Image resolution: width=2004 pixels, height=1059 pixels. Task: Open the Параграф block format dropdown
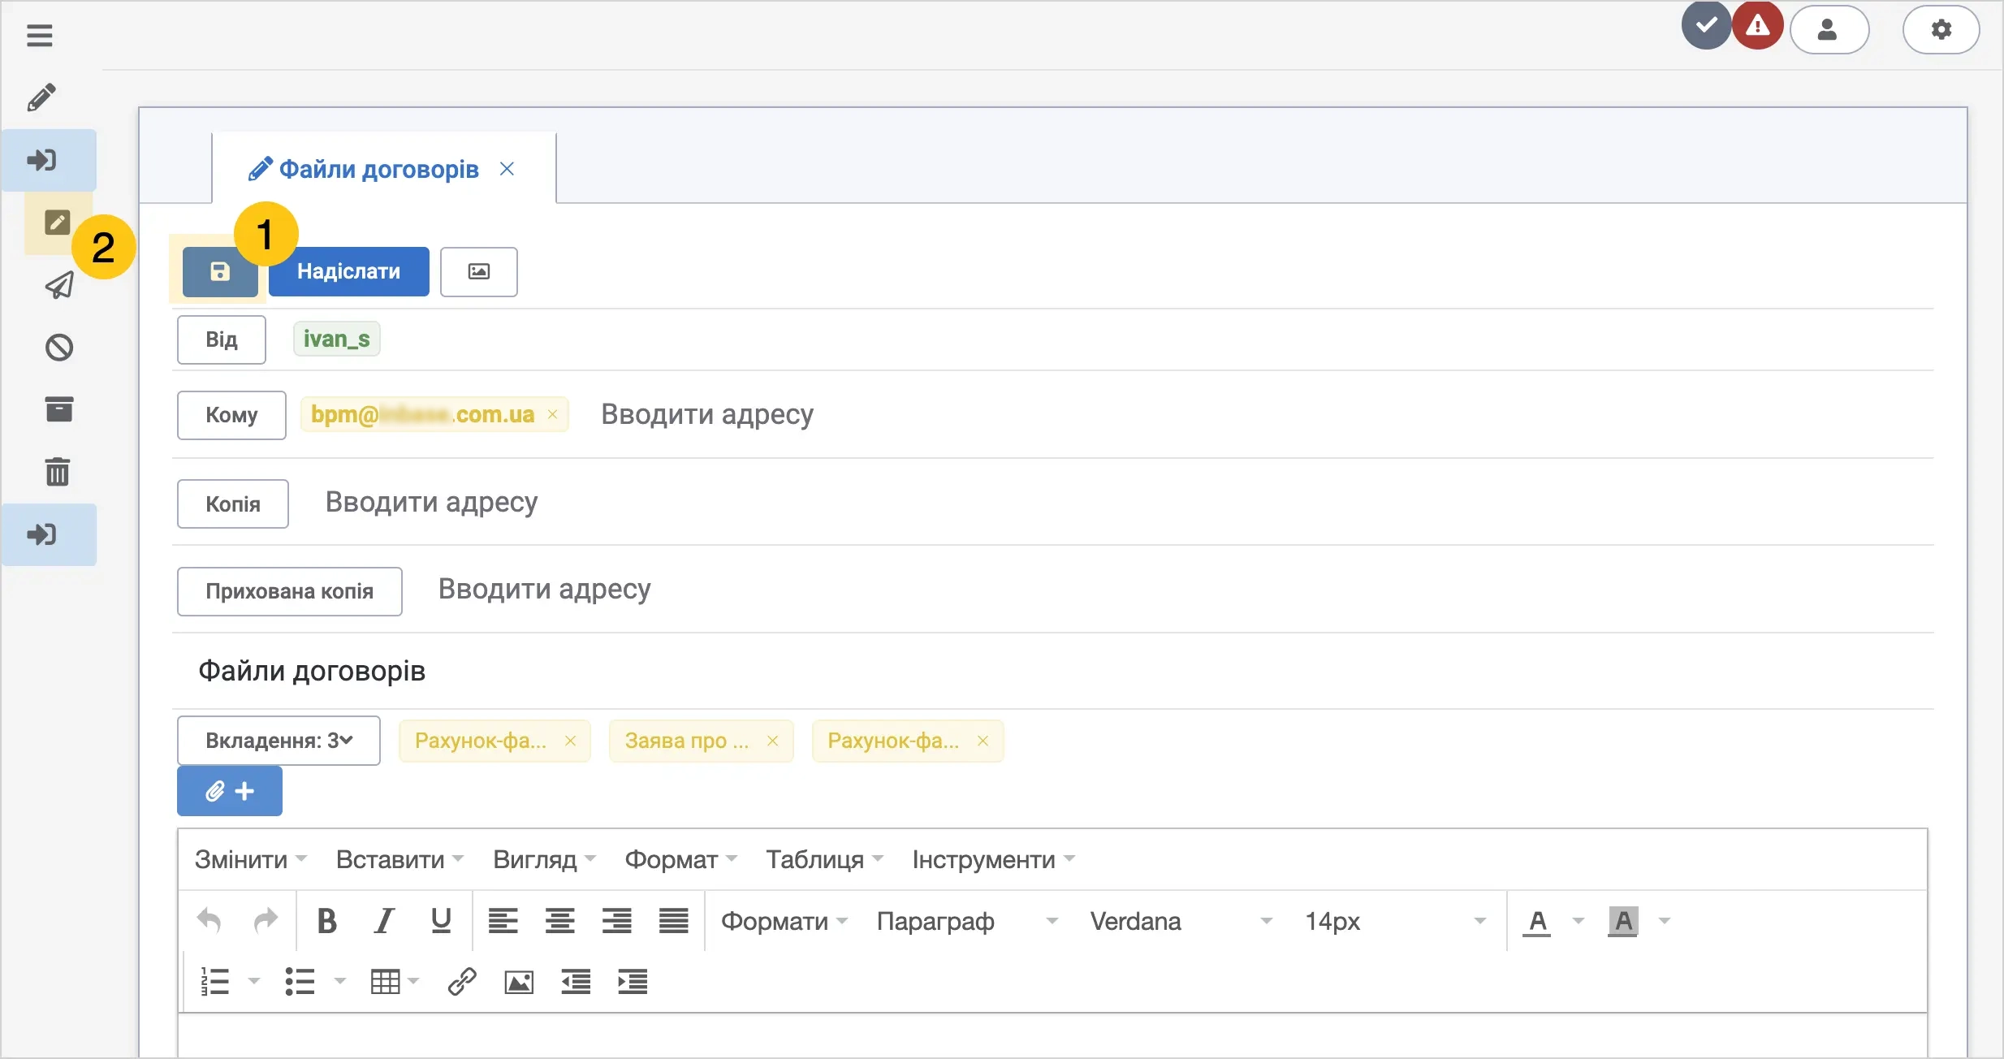click(968, 921)
